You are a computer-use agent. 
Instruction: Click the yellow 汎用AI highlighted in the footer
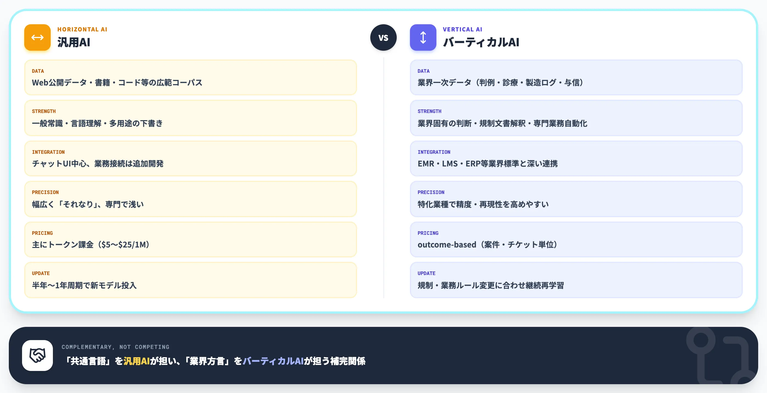coord(136,361)
